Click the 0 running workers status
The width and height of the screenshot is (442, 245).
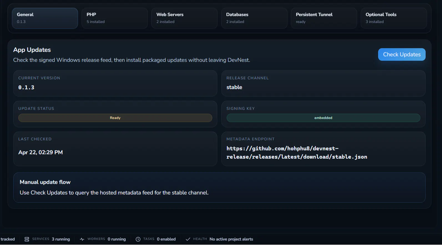(x=117, y=239)
